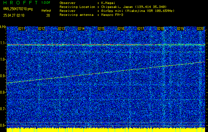Click the 1.0.0f version text

pos(46,3)
